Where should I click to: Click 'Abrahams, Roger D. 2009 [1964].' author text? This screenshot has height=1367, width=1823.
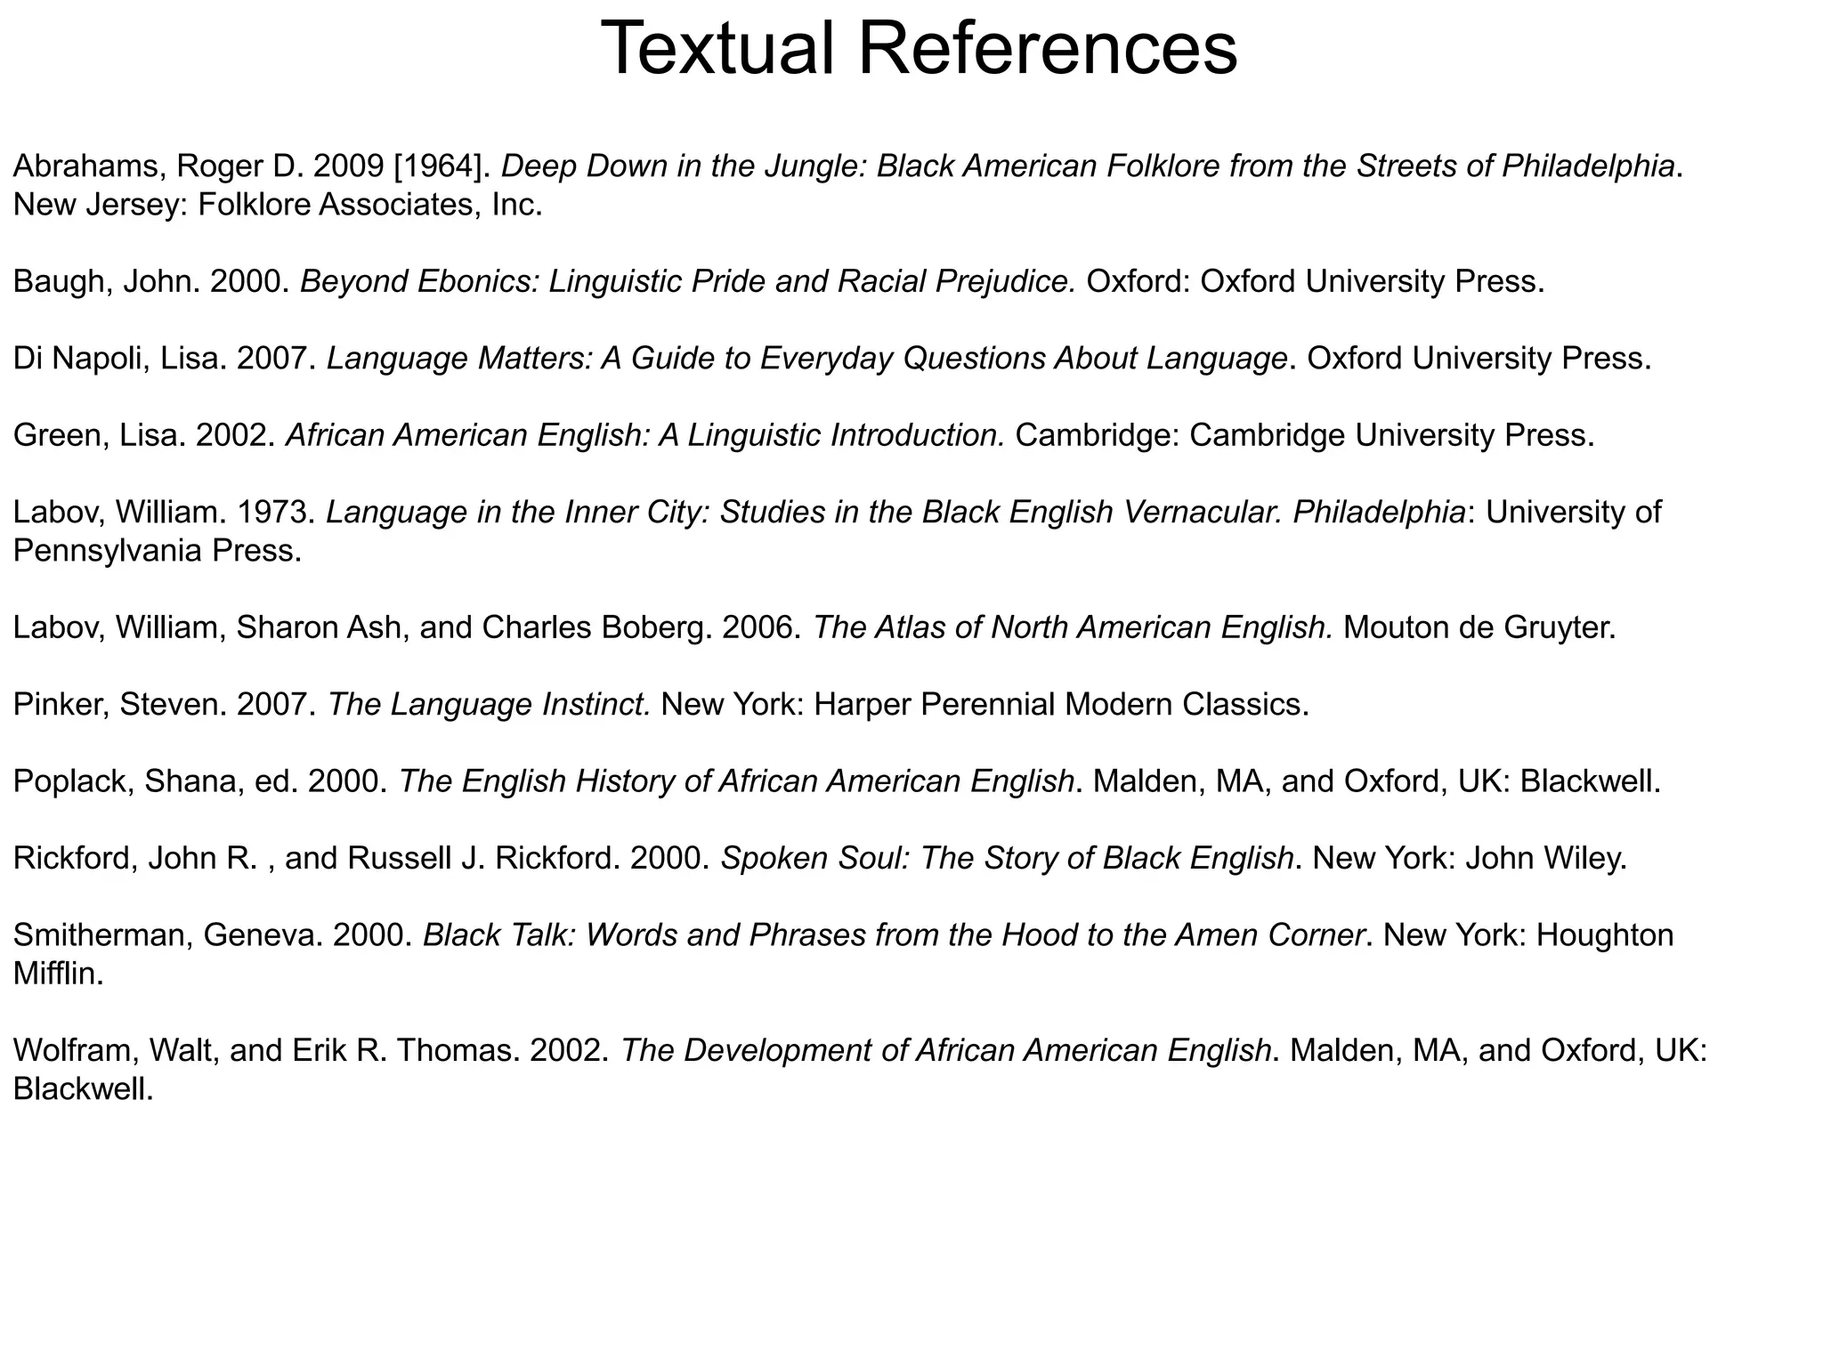click(252, 166)
